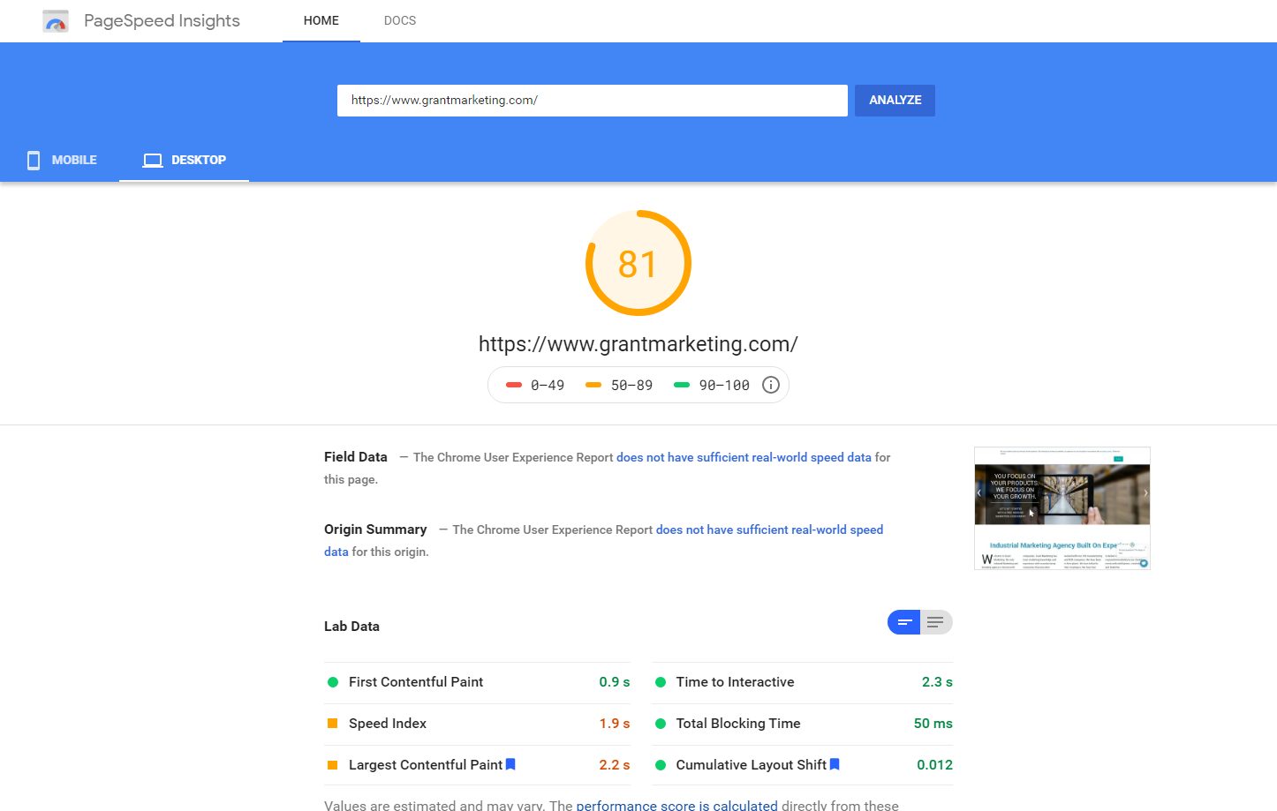Open Field Data insufficient speed data link
This screenshot has height=811, width=1277.
(x=743, y=457)
